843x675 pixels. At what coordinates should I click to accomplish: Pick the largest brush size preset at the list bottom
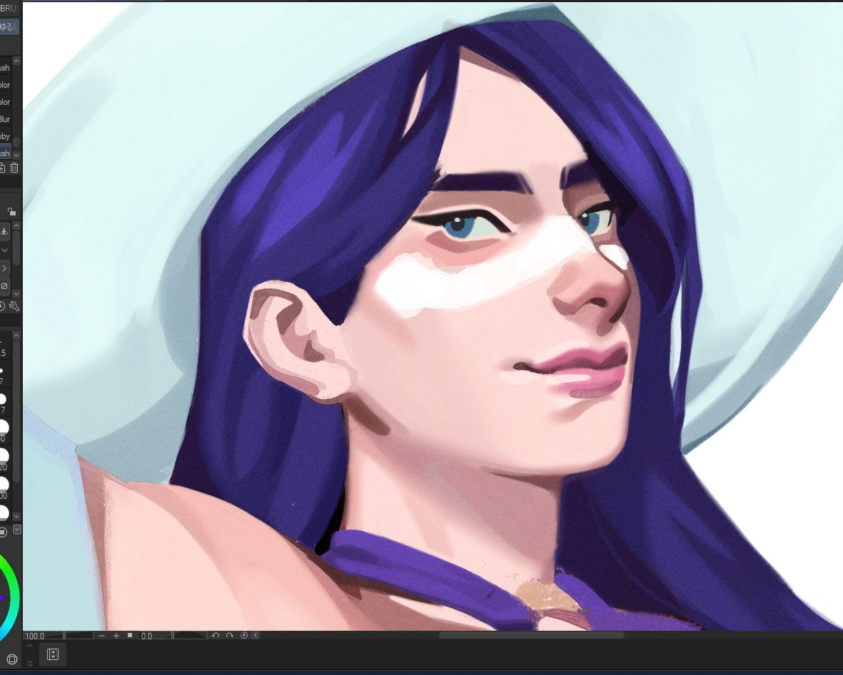(x=4, y=512)
